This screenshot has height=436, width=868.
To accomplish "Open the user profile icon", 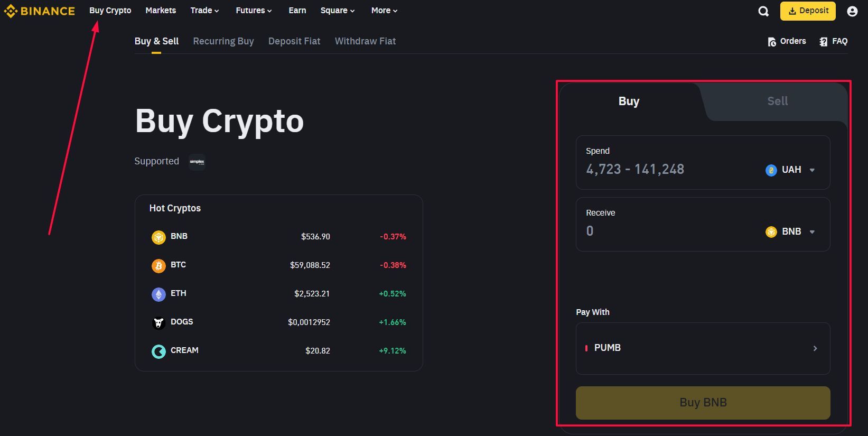I will pyautogui.click(x=852, y=11).
